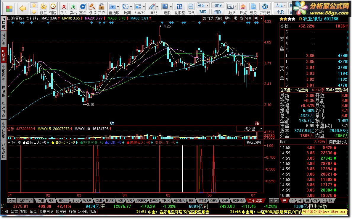This screenshot has height=219, width=352.
Task: Toggle the 叠 overlay chart option
Action: 236,18
